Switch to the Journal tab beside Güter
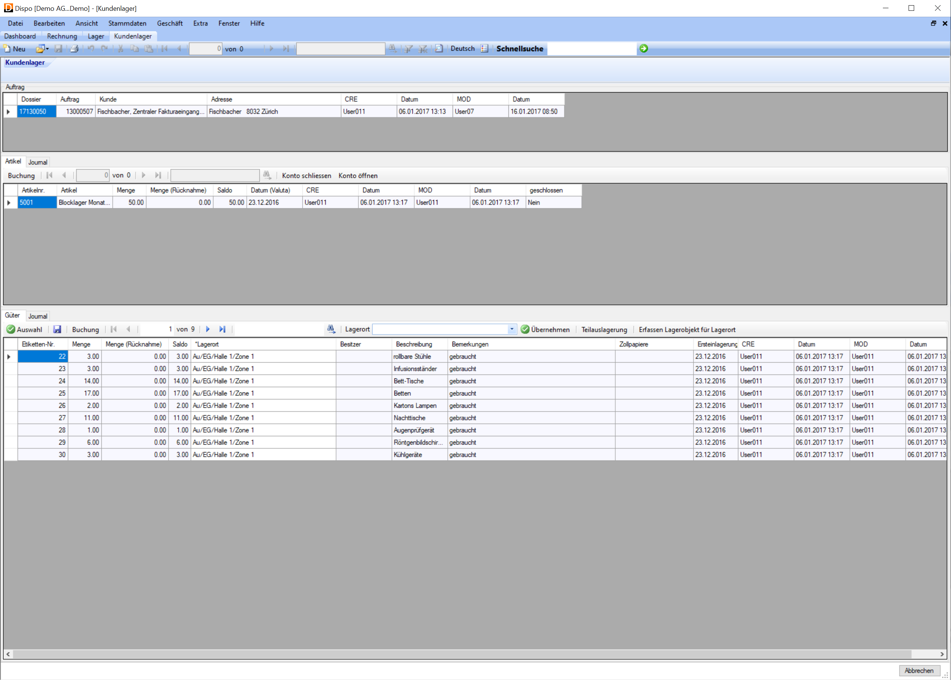 [38, 316]
